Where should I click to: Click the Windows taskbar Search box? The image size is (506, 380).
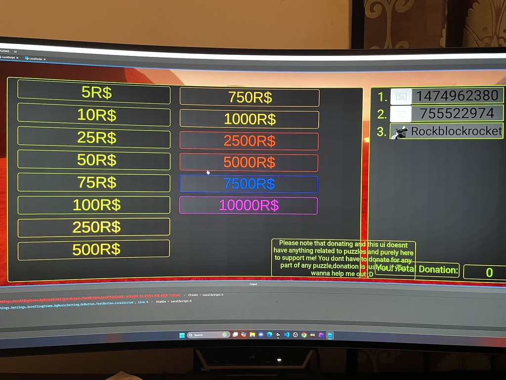pyautogui.click(x=209, y=335)
